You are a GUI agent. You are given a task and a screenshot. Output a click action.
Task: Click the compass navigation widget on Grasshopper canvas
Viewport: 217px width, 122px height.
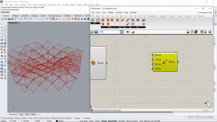point(209,104)
